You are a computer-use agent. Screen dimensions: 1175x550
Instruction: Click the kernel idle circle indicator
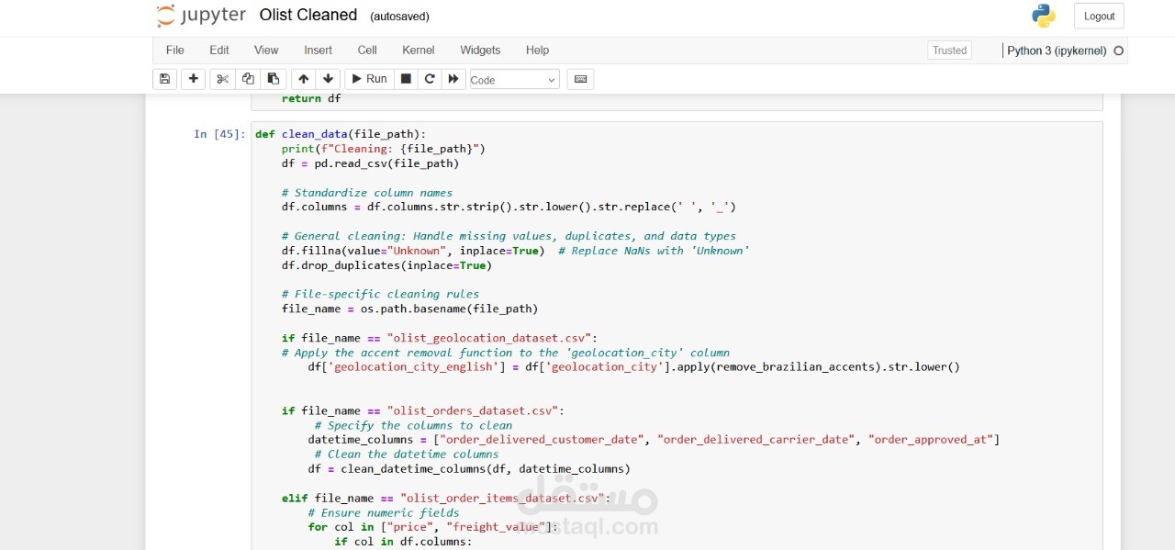click(x=1118, y=51)
